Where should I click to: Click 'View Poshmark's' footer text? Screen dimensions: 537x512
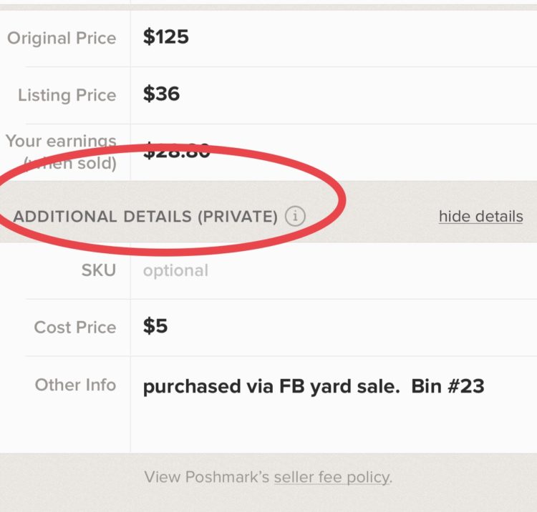pos(207,477)
